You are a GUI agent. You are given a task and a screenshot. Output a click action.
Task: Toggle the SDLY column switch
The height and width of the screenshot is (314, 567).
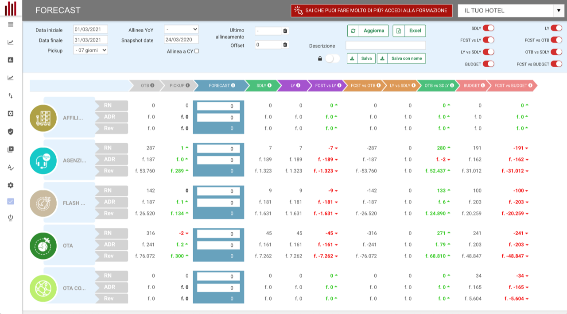coord(488,28)
